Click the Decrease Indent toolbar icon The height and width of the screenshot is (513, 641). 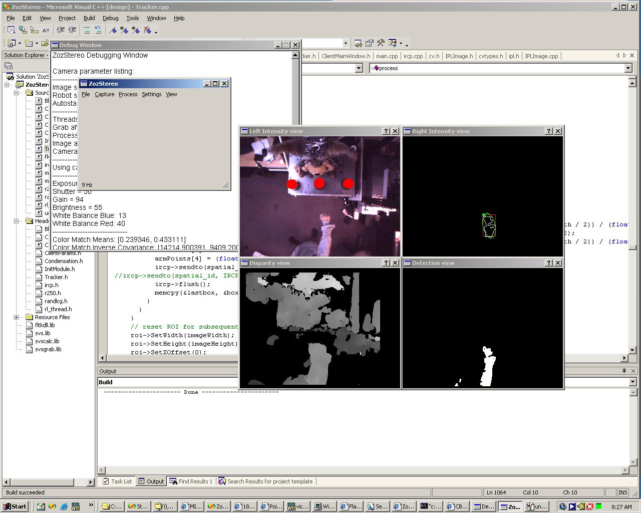[x=61, y=31]
